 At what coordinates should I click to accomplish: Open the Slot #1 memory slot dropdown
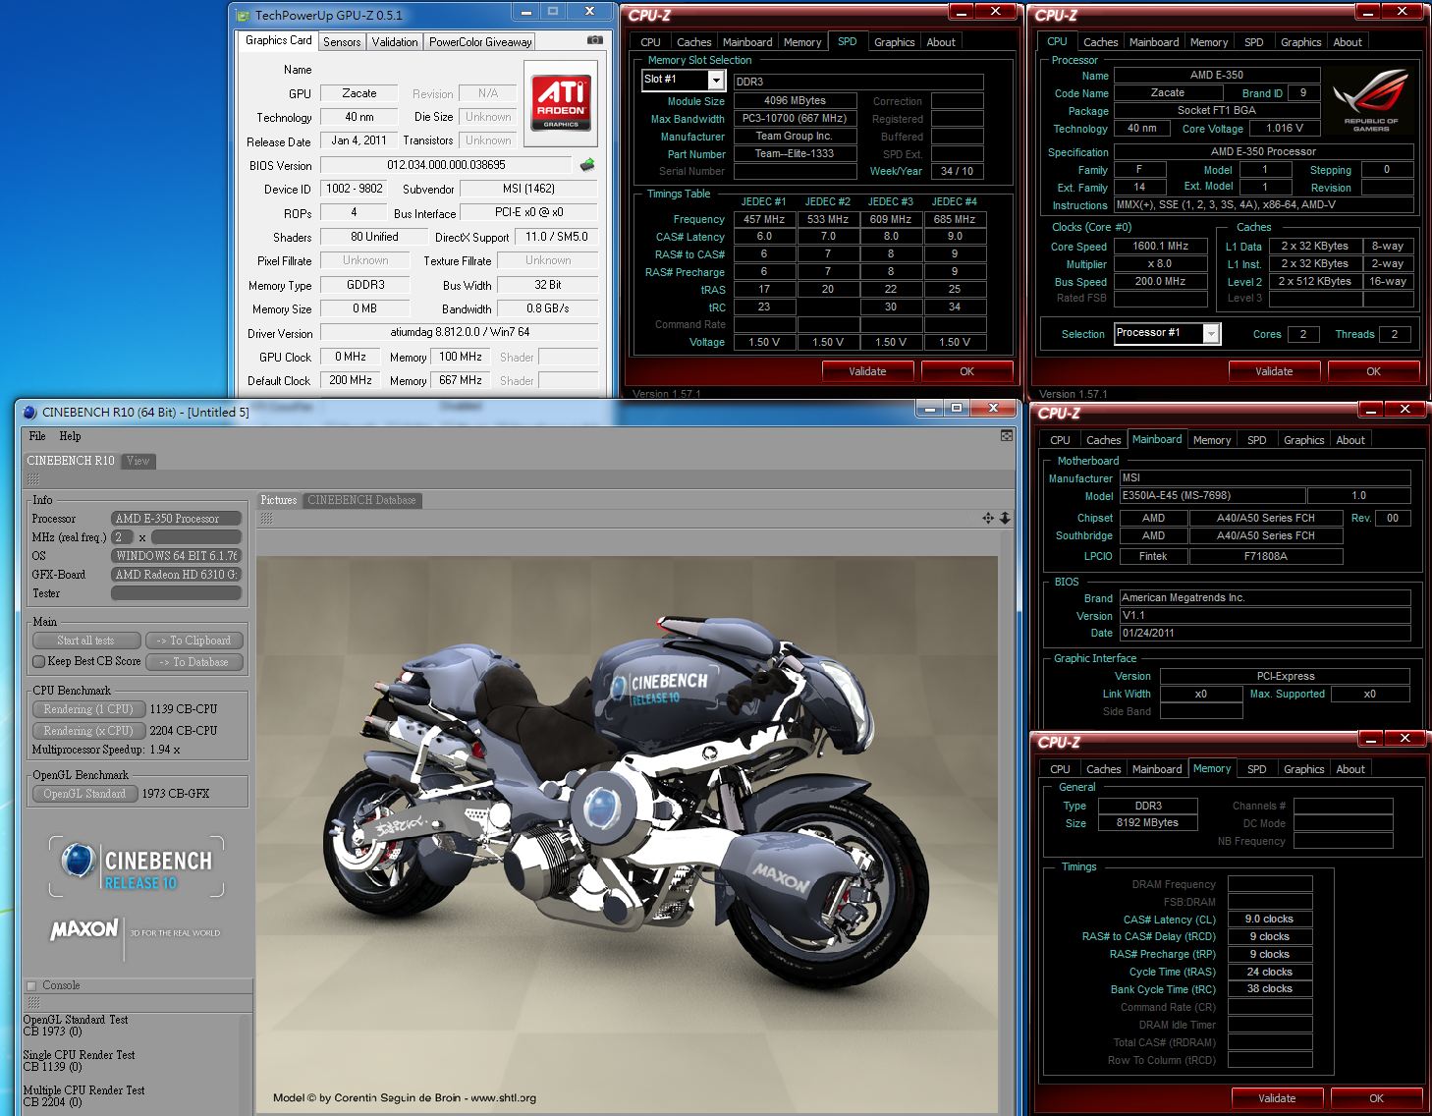pos(716,81)
